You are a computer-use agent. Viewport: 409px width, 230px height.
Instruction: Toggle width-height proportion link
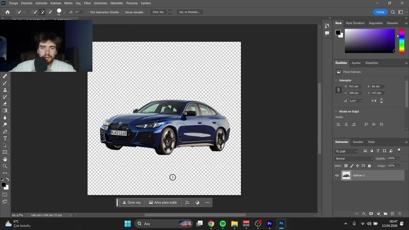coord(339,90)
